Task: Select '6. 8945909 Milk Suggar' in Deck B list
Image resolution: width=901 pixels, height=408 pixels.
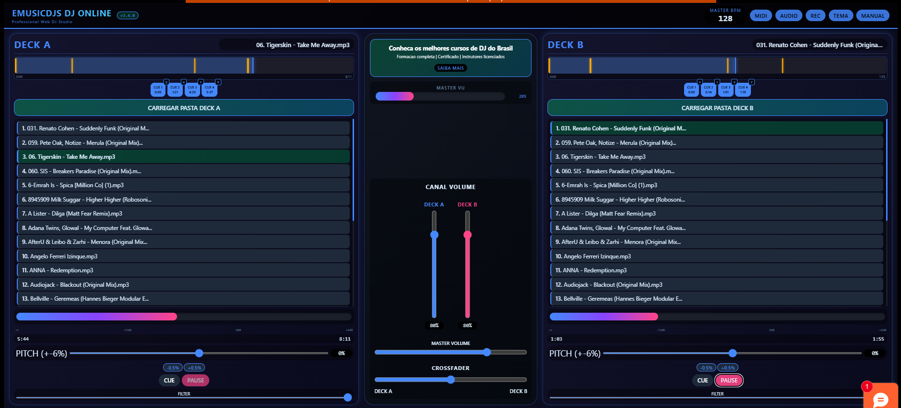Action: pyautogui.click(x=716, y=200)
